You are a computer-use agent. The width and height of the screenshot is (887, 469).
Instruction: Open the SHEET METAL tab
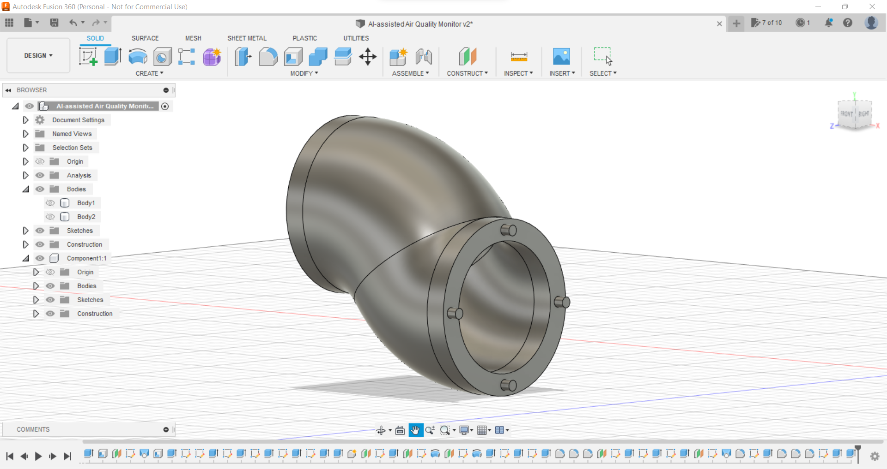click(x=247, y=38)
